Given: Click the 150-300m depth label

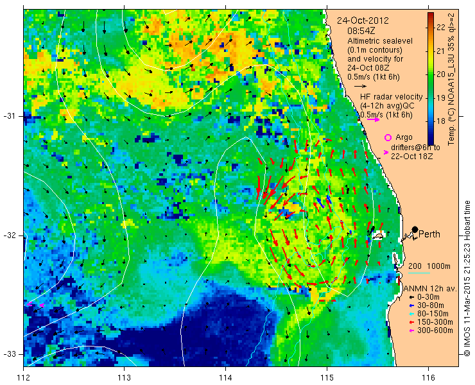Looking at the screenshot, I should (435, 322).
